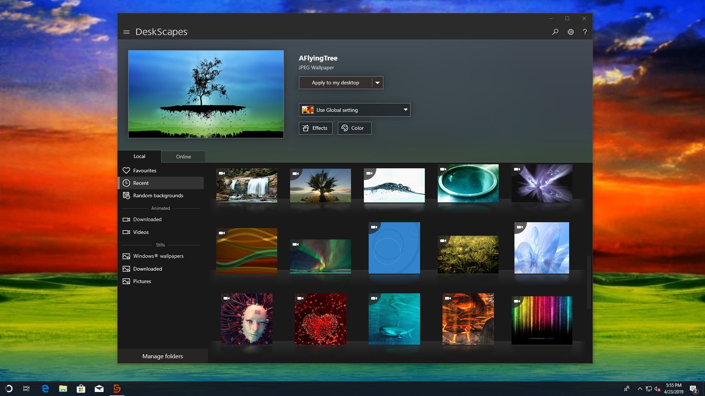Select Windows wallpapers under Stills
The width and height of the screenshot is (705, 396).
point(158,256)
